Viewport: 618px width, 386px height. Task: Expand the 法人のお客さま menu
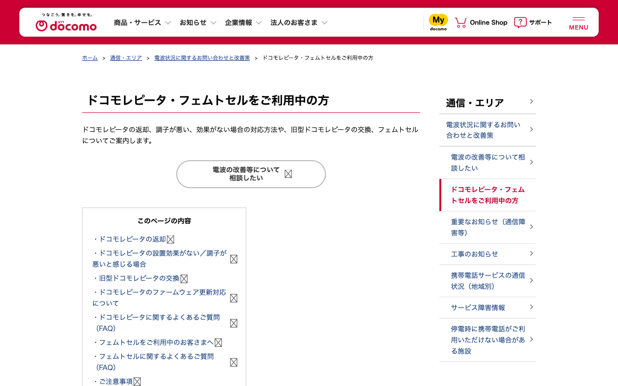299,22
